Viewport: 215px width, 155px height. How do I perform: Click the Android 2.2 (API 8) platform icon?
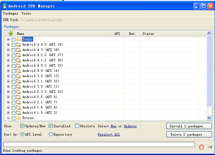[18, 97]
